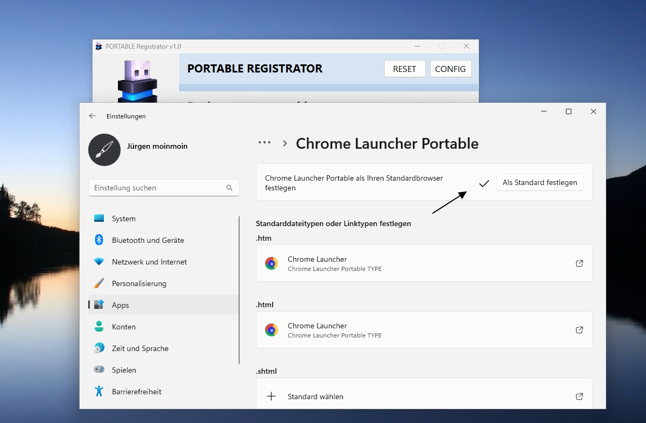The width and height of the screenshot is (646, 423).
Task: Close the Einstellungen window
Action: click(x=594, y=111)
